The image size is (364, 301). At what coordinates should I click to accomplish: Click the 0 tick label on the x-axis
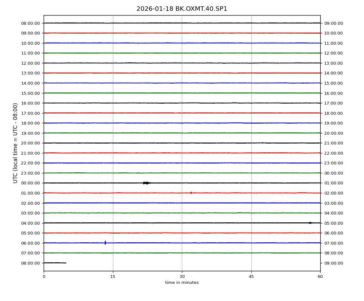[x=44, y=277]
